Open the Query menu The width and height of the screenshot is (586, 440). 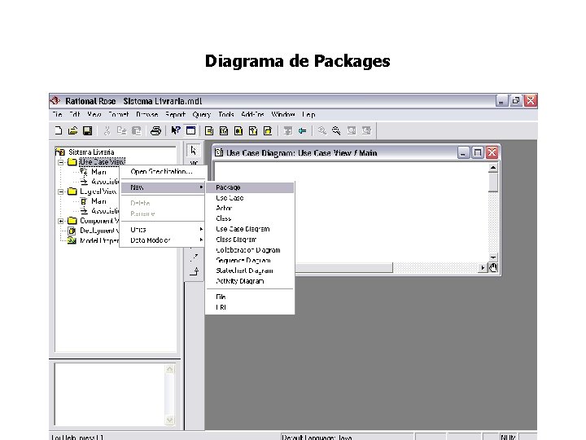[x=202, y=115]
